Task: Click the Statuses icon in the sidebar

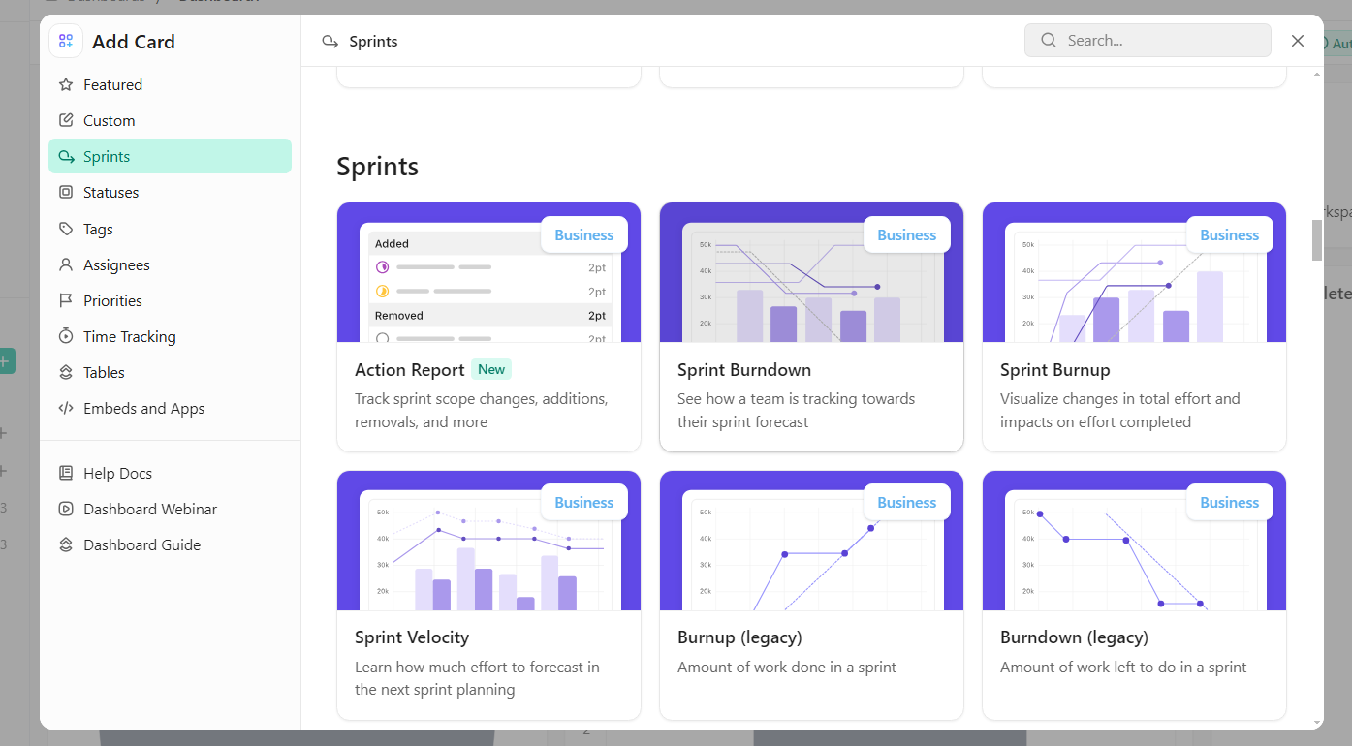Action: tap(66, 192)
